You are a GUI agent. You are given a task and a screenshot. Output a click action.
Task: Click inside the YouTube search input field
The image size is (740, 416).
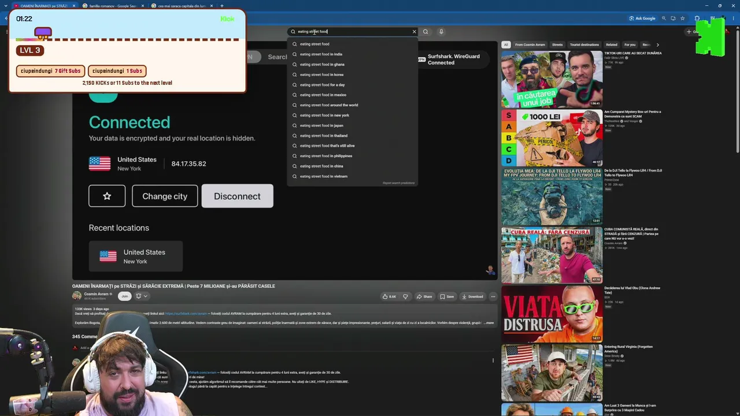point(353,32)
